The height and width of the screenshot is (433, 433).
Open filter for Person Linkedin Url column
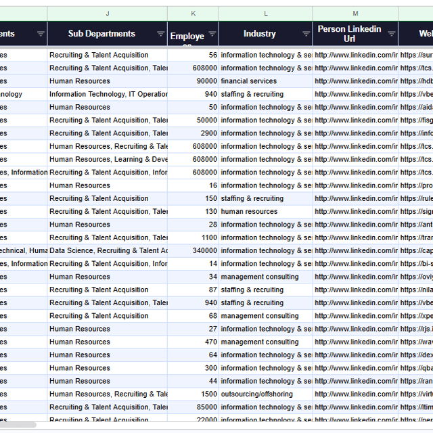[x=391, y=34]
